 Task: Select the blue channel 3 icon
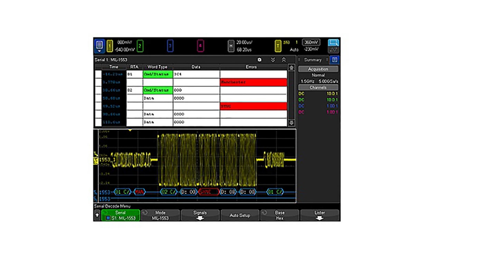(x=170, y=45)
